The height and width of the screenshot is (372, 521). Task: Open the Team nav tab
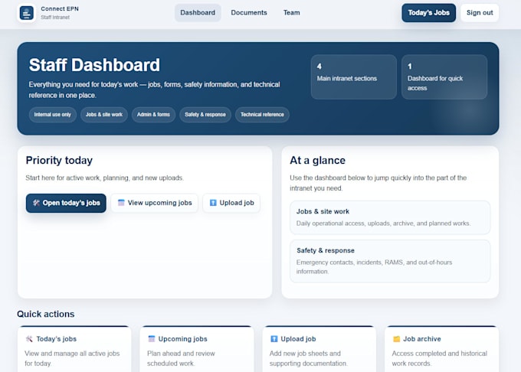(291, 12)
